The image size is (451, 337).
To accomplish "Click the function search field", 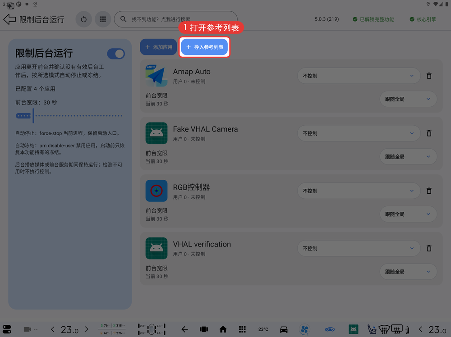I will tap(176, 19).
